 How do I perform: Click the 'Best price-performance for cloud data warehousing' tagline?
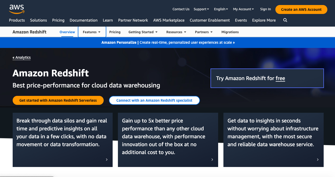(x=86, y=85)
